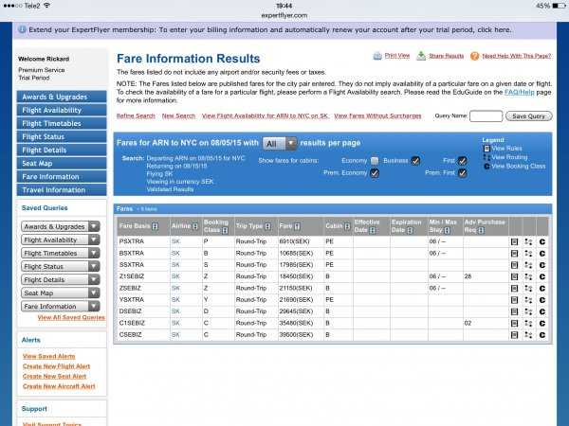Open fare rules for CSEBIZ row
The width and height of the screenshot is (569, 426).
tap(513, 334)
